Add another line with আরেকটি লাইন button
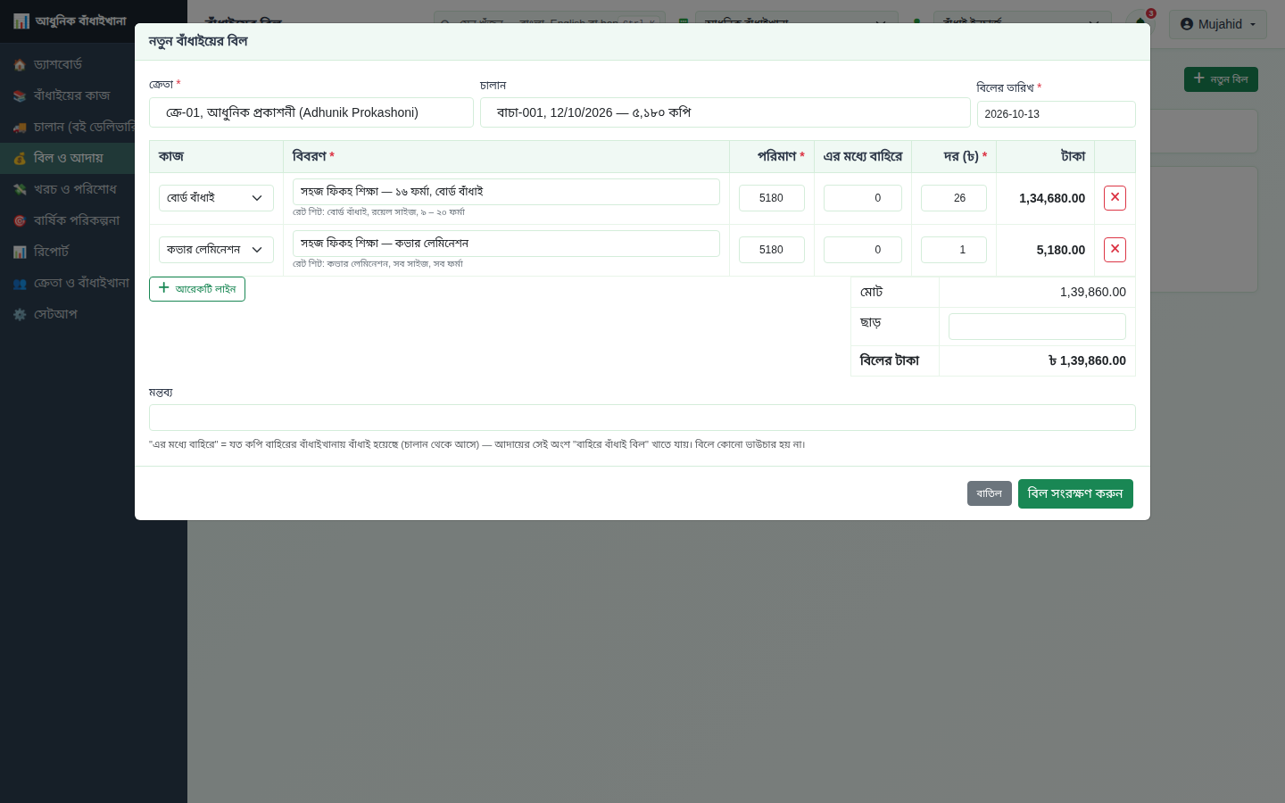 pos(197,289)
